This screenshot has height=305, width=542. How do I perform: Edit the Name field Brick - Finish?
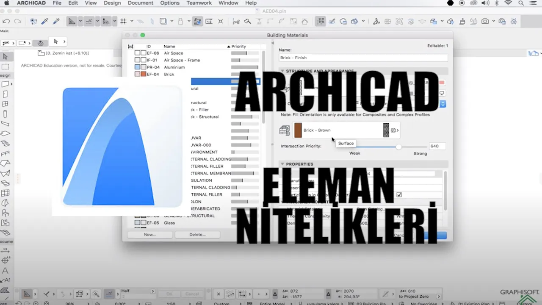(363, 58)
